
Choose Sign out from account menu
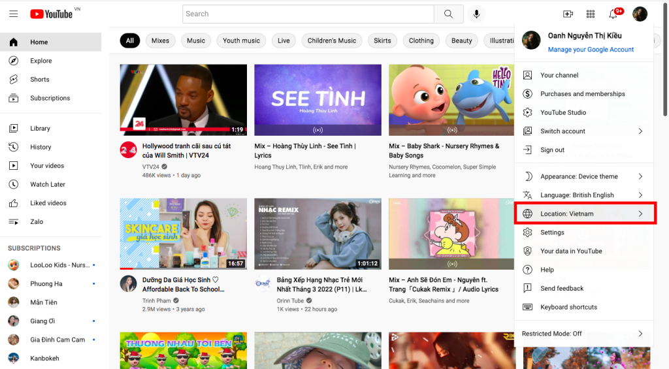pyautogui.click(x=552, y=150)
